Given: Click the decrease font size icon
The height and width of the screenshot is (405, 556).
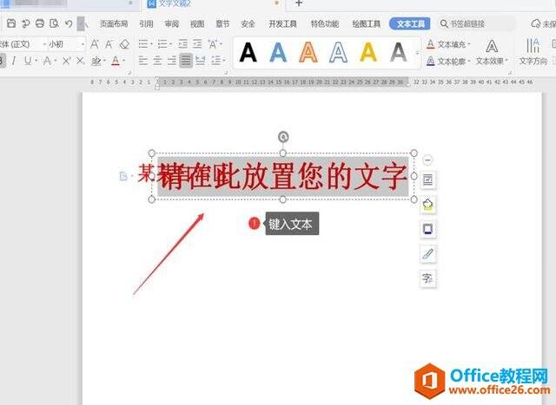Looking at the screenshot, I should coord(109,44).
